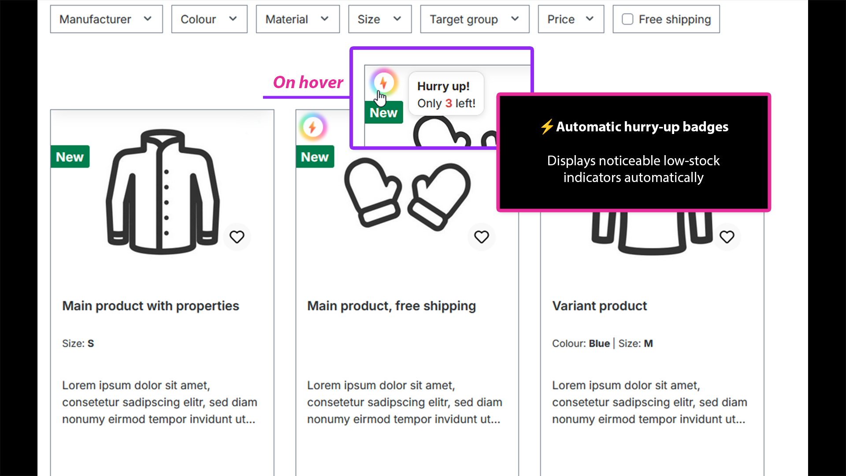
Task: Click New badge inside hover preview
Action: (x=383, y=112)
